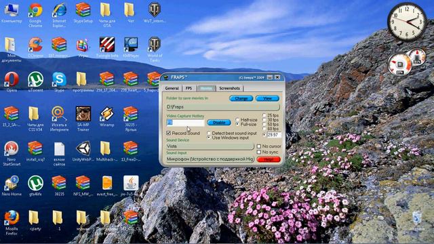Select the Java jre installer icon
Screen dimensions: 434x244
click(131, 186)
